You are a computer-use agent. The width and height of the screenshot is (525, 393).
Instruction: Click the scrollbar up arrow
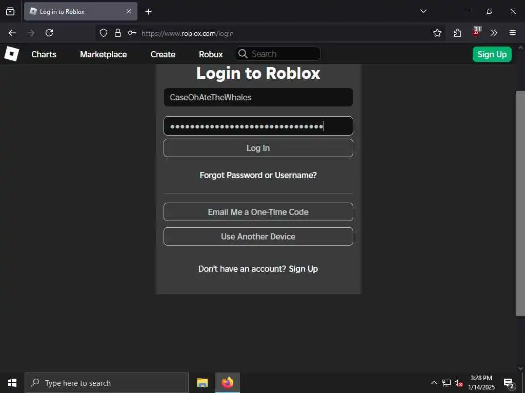click(520, 48)
